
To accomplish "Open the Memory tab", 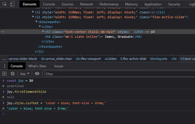I will (131, 4).
